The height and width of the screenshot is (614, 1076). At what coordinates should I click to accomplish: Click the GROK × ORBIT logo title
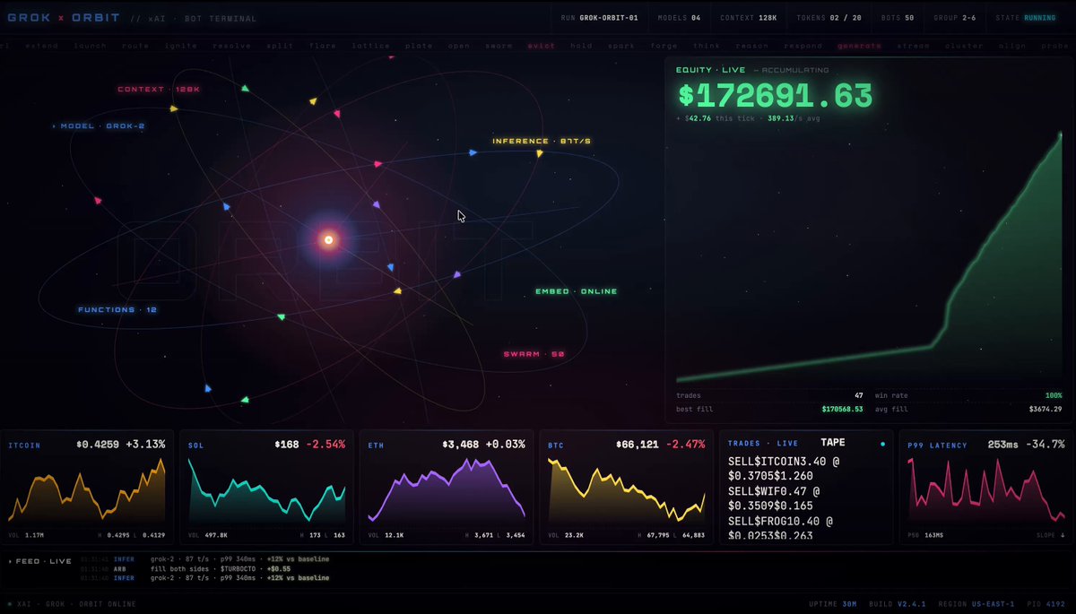pyautogui.click(x=64, y=18)
